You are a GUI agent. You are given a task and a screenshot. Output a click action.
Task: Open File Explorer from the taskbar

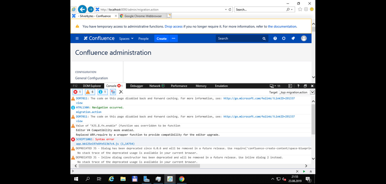tap(123, 179)
